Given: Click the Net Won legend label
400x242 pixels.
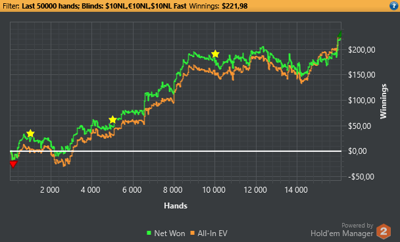Looking at the screenshot, I should tap(169, 233).
